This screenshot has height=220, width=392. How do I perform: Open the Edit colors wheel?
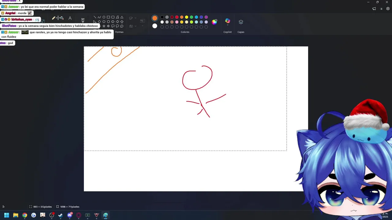[214, 22]
